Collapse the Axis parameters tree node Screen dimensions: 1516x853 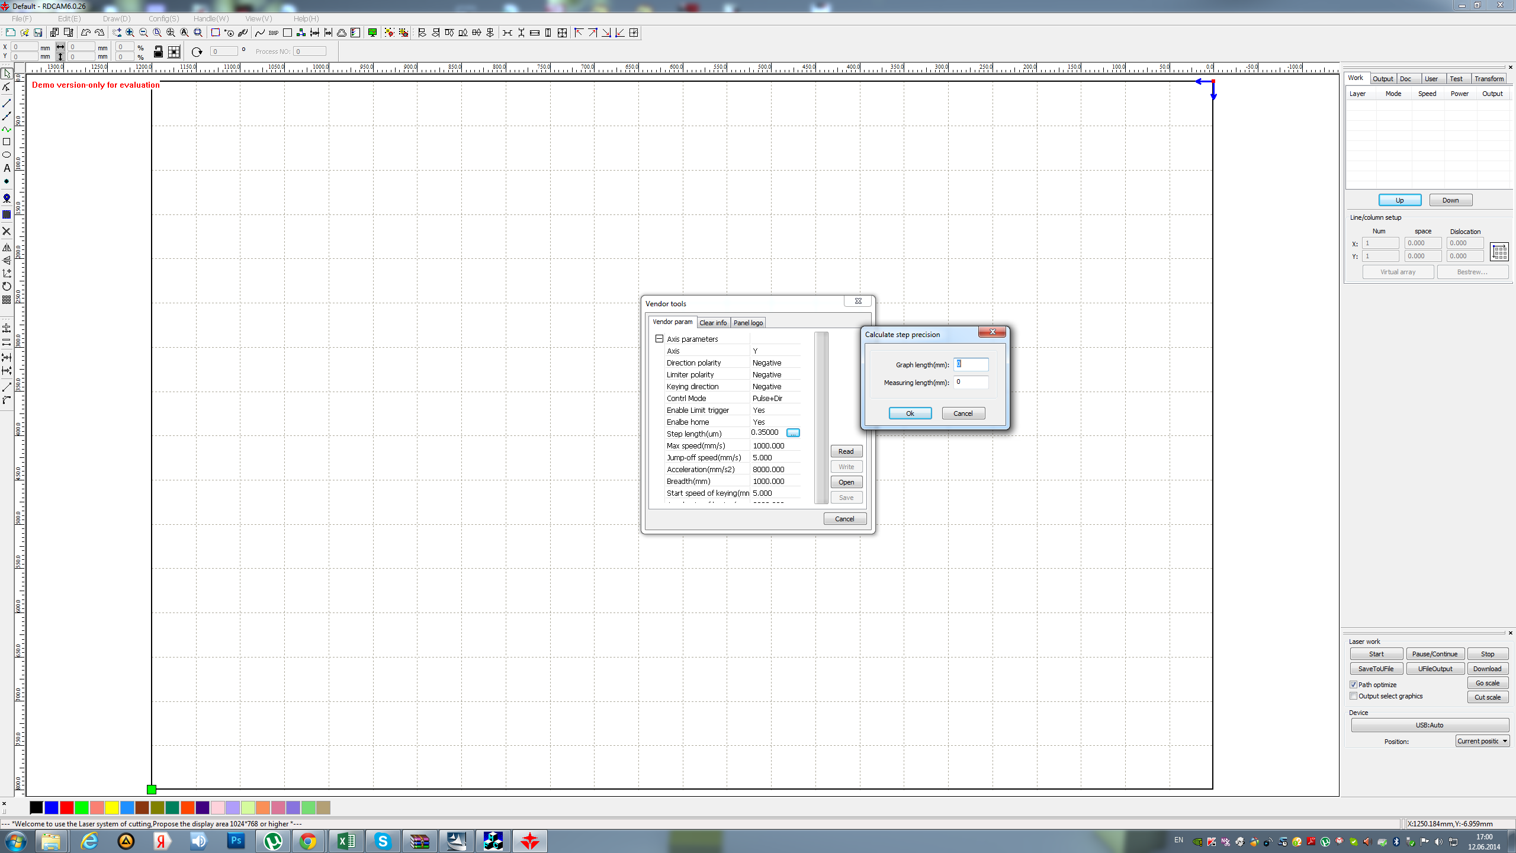coord(659,339)
